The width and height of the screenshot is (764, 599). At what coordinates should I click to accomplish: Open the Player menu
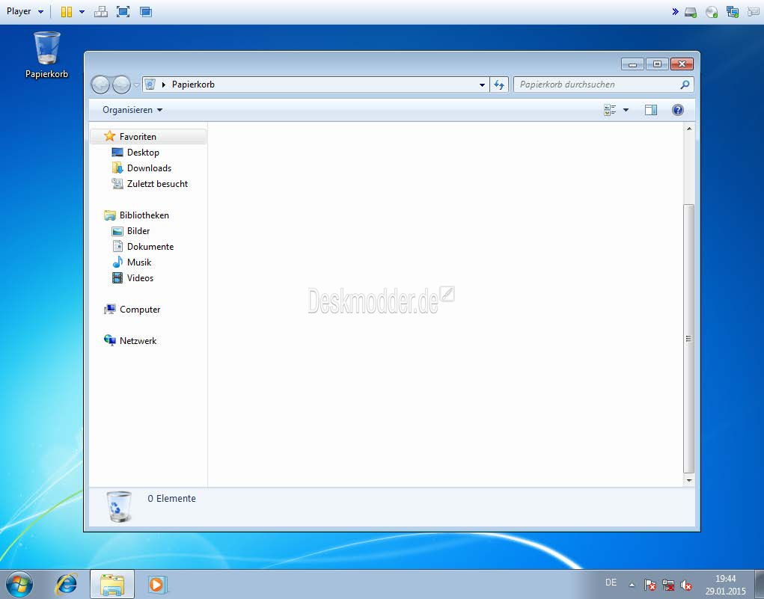coord(25,11)
